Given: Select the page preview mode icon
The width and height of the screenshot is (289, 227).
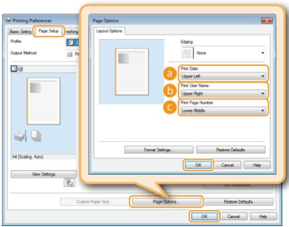Looking at the screenshot, I should pos(14,69).
